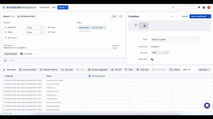The height and width of the screenshot is (119, 213).
Task: Select the Result table step
Action: (9, 70)
